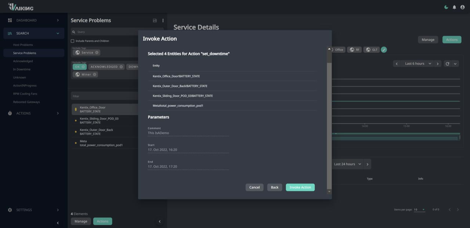Image resolution: width=470 pixels, height=228 pixels.
Task: Click the green edit tags pencil
Action: (384, 50)
